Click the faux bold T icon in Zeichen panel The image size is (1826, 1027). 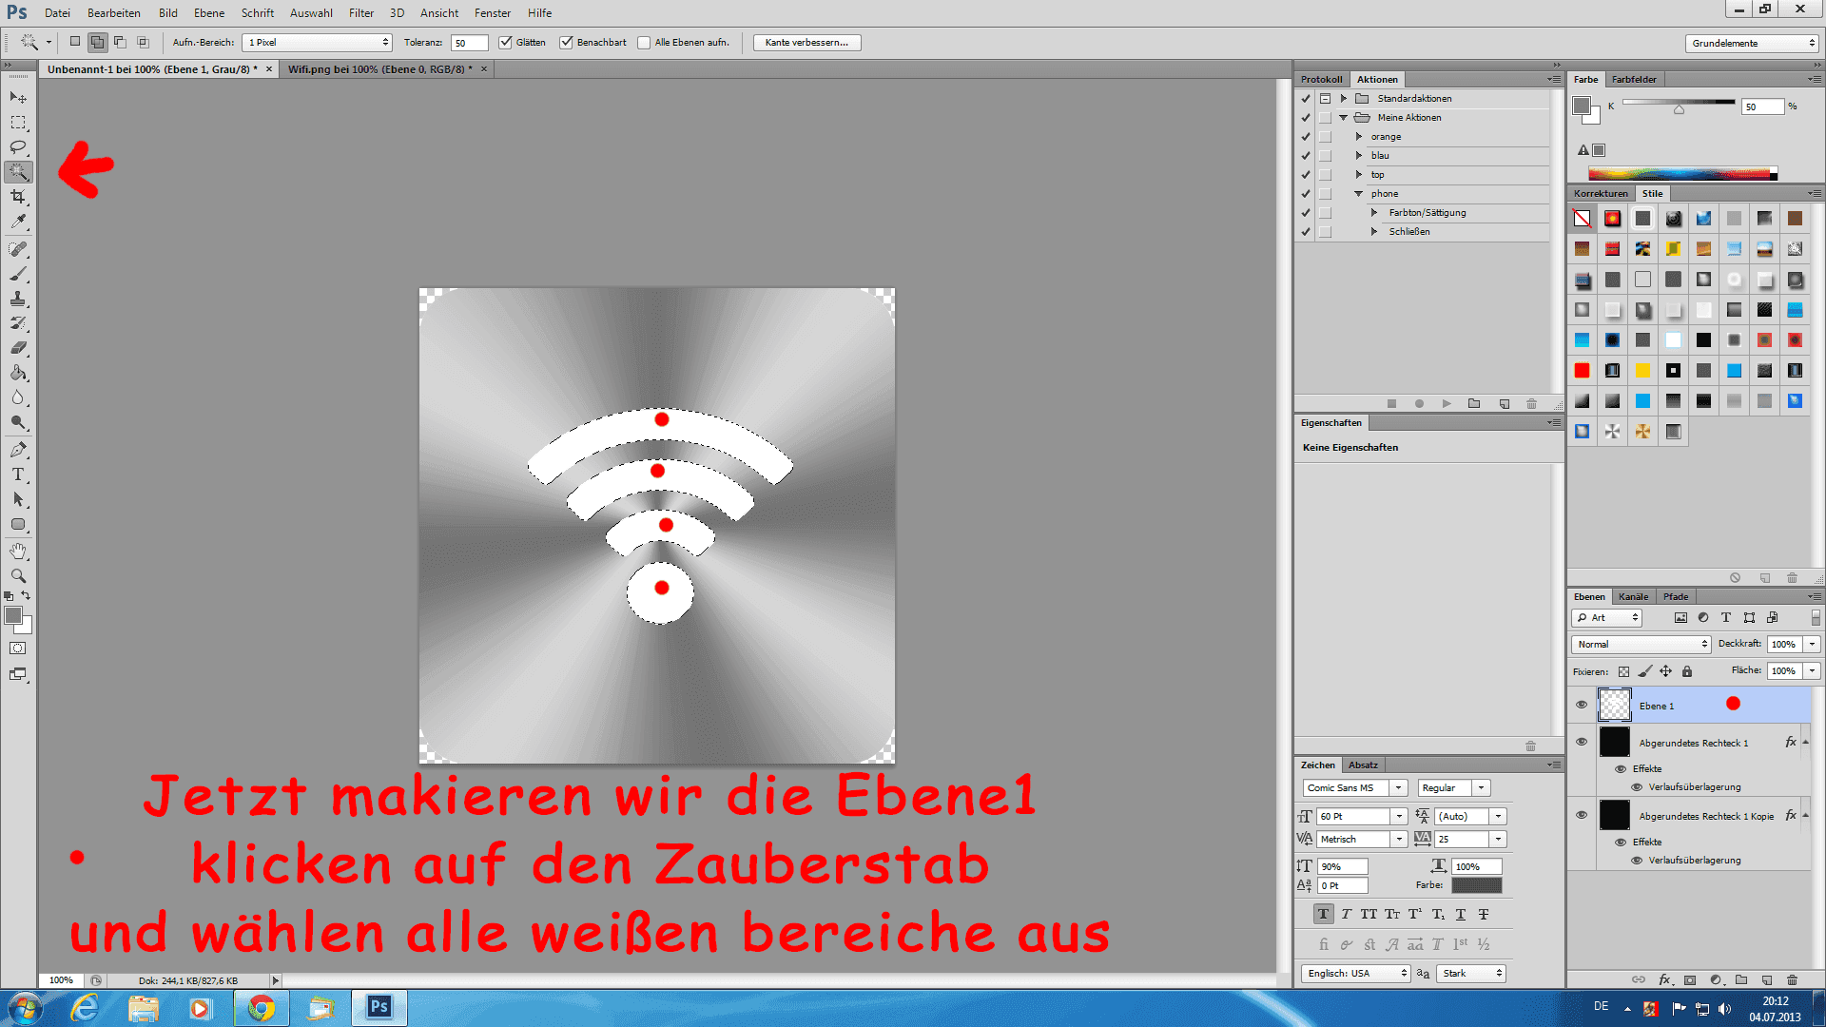(x=1323, y=915)
